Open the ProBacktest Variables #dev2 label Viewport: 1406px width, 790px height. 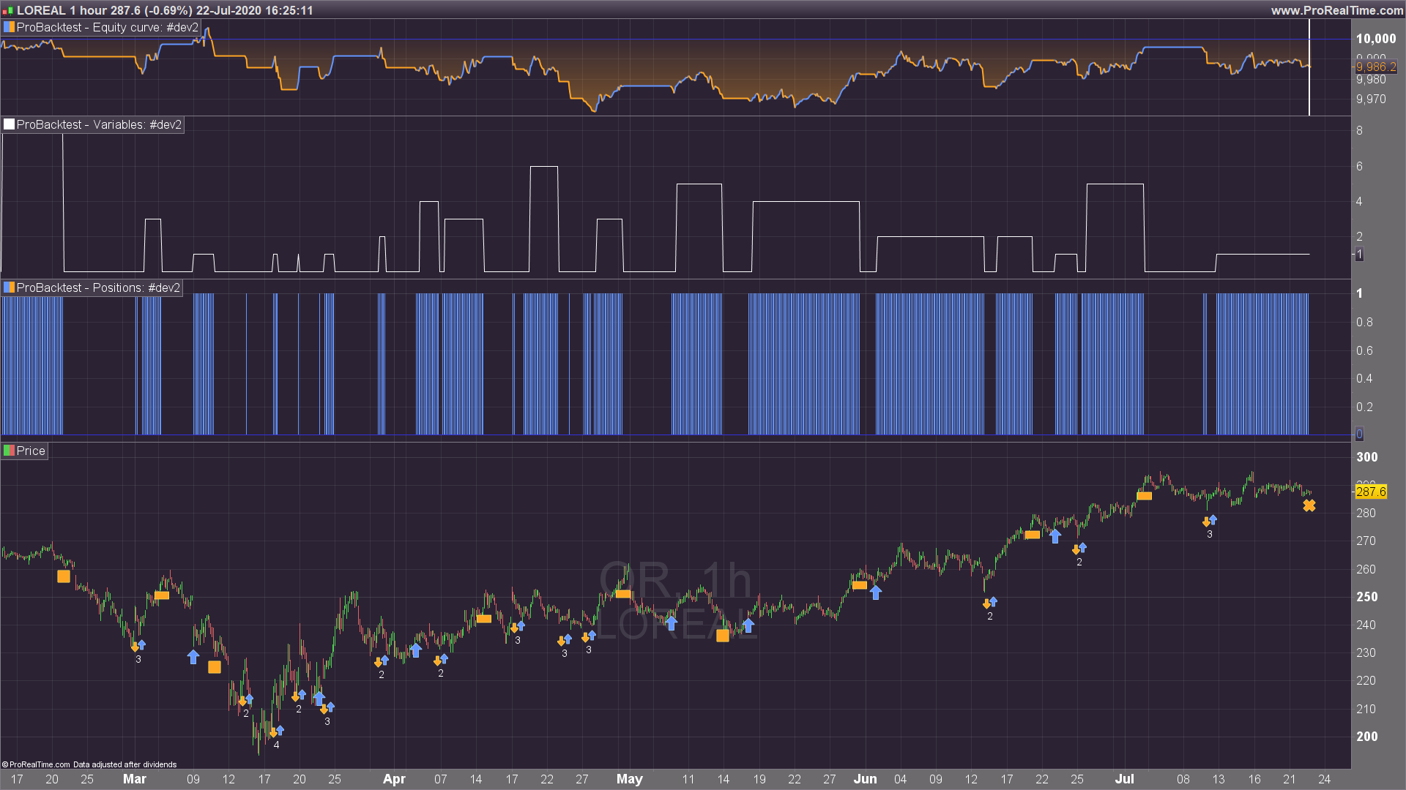pos(99,124)
